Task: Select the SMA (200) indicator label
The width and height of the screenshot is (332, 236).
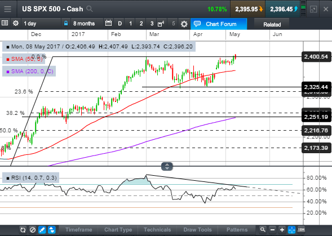Action: point(29,72)
